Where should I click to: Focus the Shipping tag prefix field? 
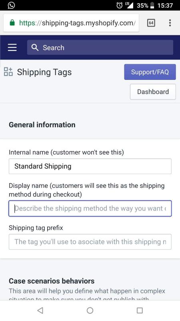pos(90,242)
